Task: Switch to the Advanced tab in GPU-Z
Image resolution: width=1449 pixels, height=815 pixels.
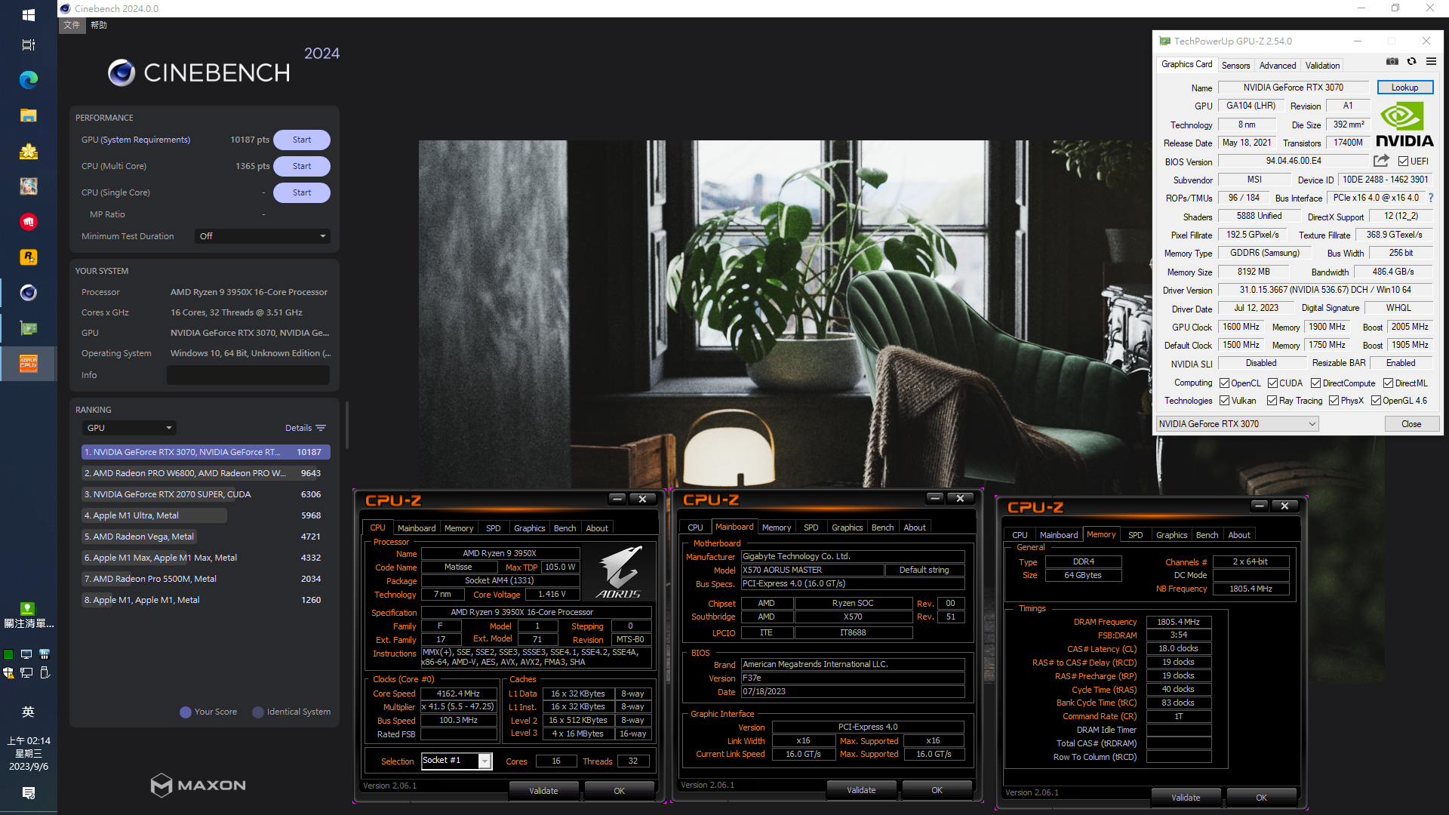Action: (x=1277, y=66)
